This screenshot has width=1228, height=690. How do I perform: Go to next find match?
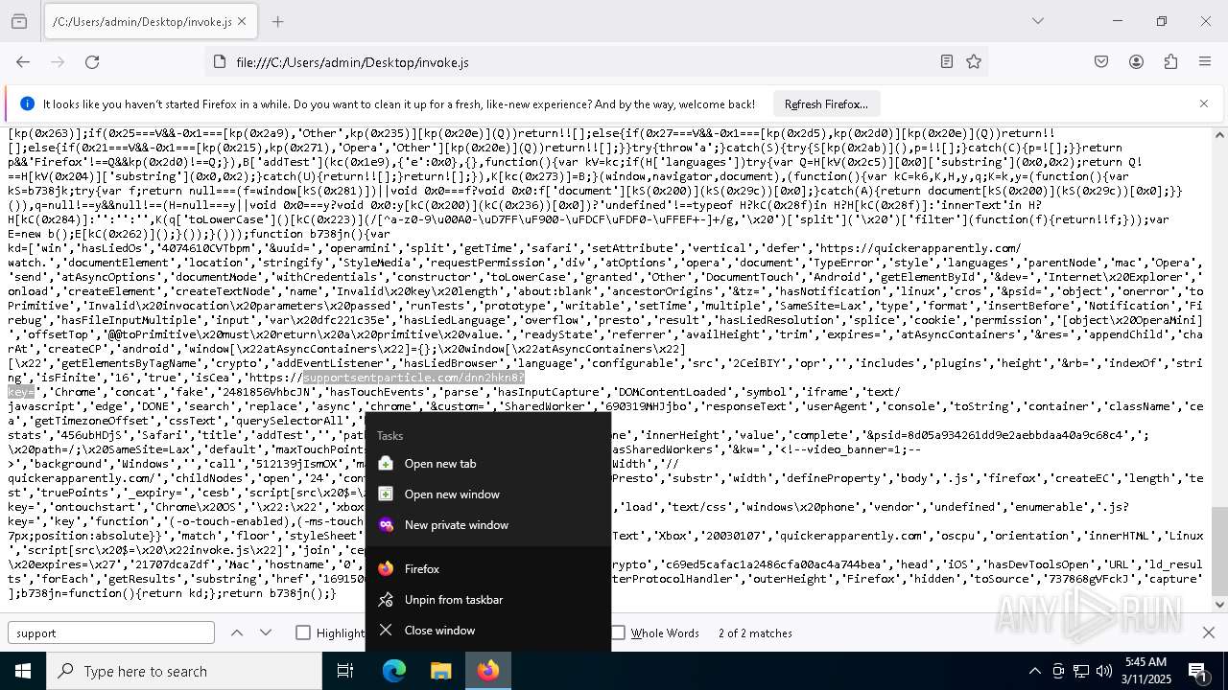coord(266,633)
